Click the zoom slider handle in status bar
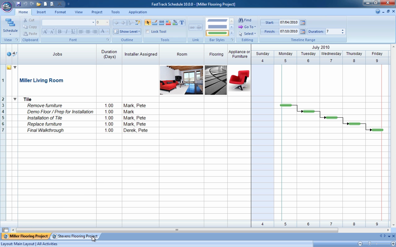Image resolution: width=396 pixels, height=247 pixels. [x=369, y=243]
